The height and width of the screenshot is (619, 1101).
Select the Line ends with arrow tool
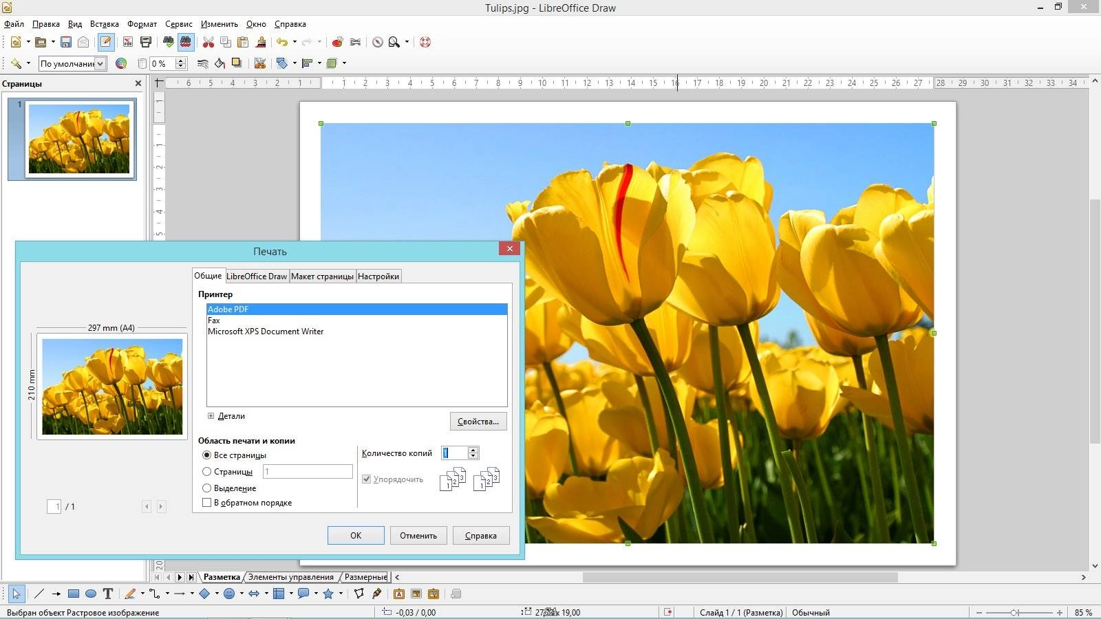(56, 594)
